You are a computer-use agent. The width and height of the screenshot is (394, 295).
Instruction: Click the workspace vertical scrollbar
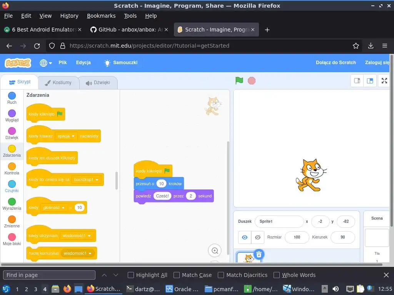tap(228, 198)
